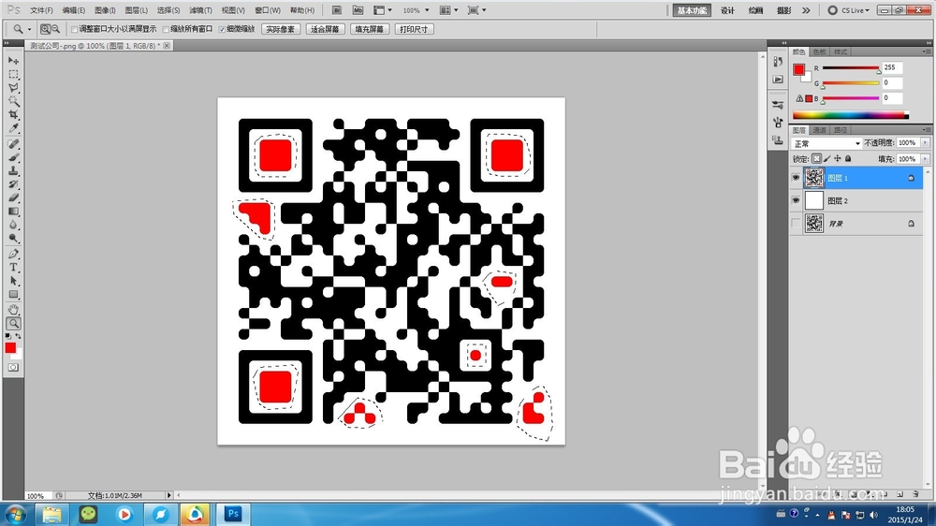Screen dimensions: 936x526
Task: Open the Brush presets panel icon
Action: [777, 105]
